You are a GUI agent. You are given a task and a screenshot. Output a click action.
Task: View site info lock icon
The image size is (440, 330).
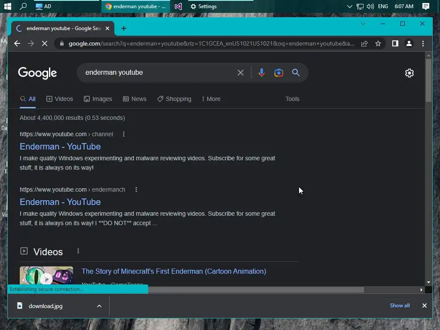[x=62, y=43]
